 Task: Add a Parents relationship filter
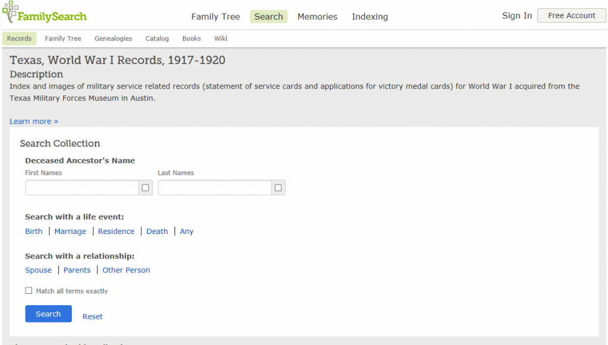(77, 270)
